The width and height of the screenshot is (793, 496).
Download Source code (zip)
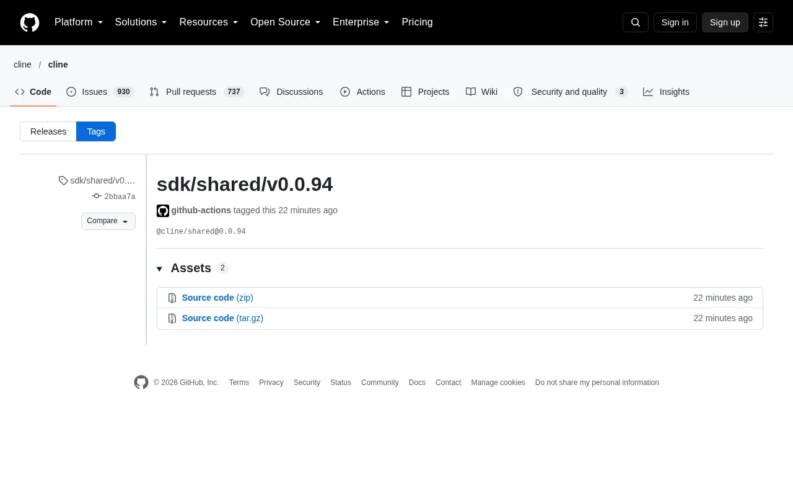pos(217,298)
